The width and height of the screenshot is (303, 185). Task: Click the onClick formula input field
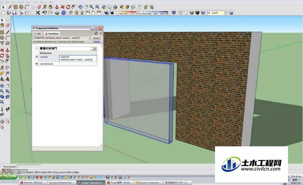click(78, 58)
